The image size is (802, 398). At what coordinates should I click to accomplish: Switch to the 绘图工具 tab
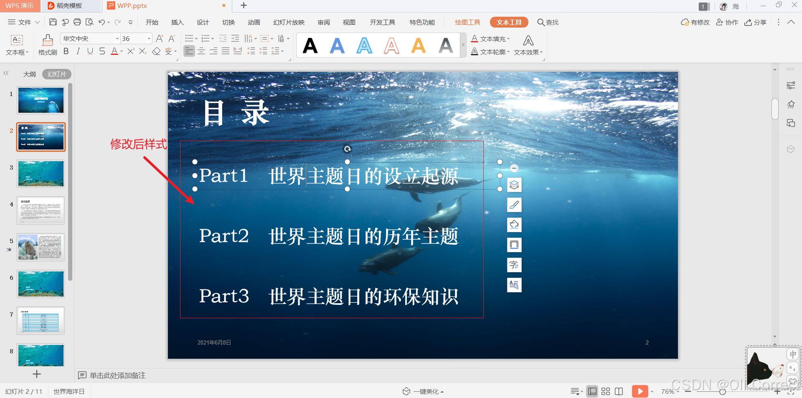pos(467,22)
